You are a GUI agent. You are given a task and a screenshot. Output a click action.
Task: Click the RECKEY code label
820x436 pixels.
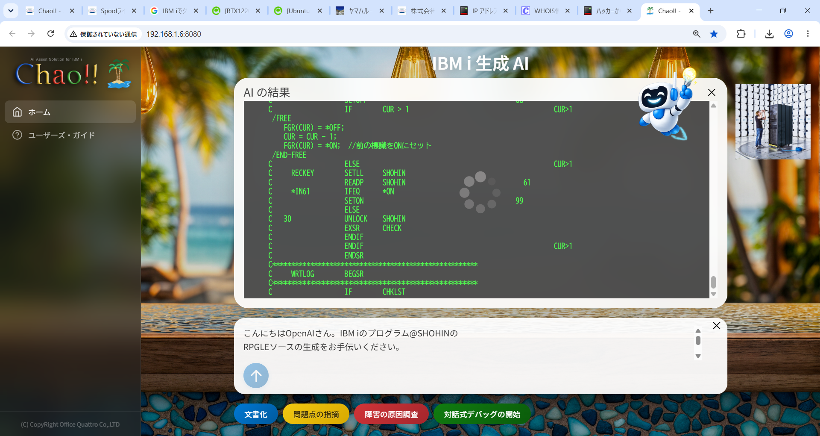(302, 173)
